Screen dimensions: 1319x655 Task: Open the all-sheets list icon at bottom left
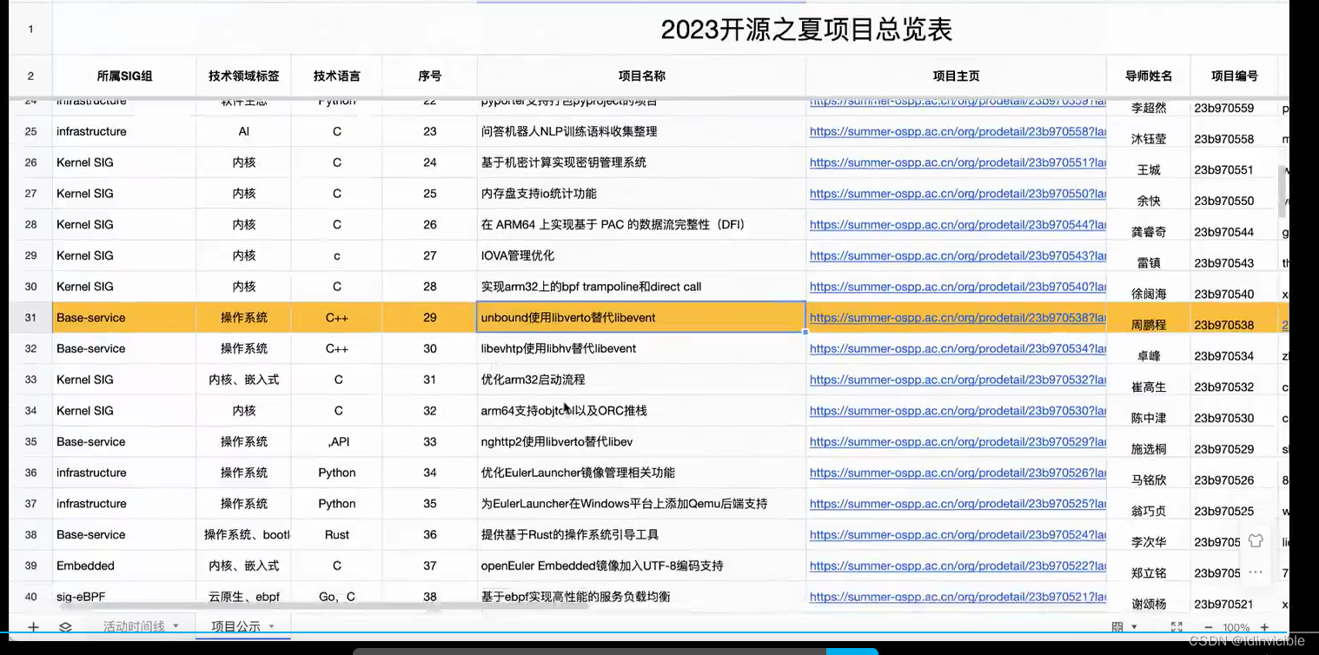(x=63, y=625)
